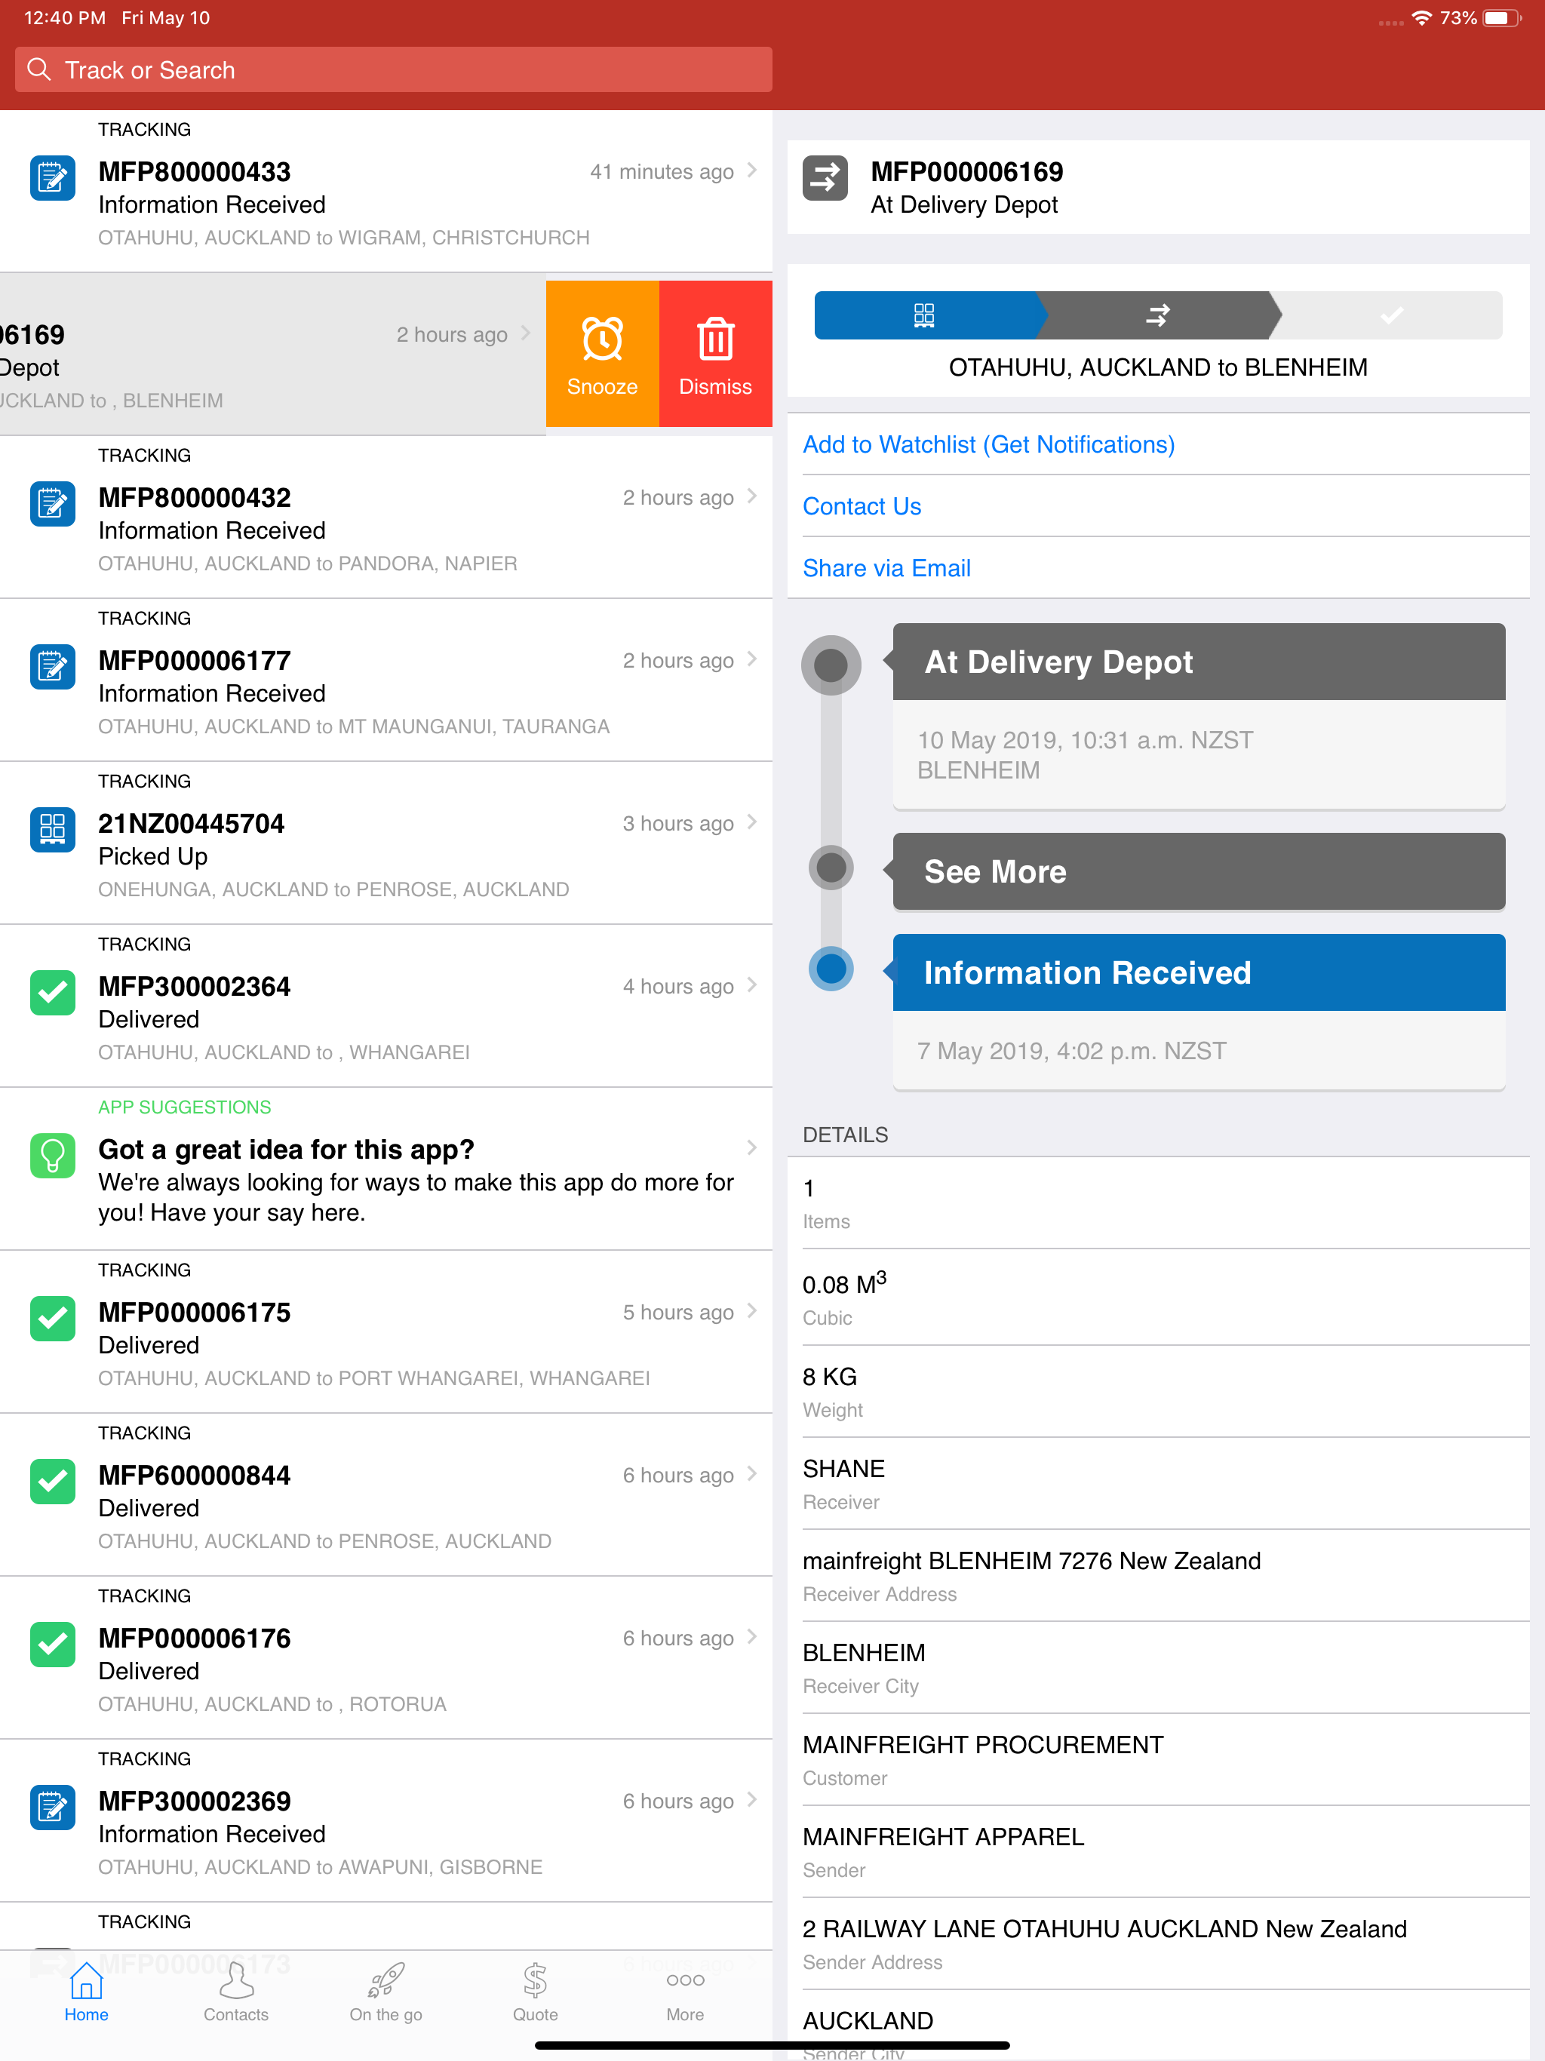Viewport: 1545px width, 2061px height.
Task: Select See More timeline marker dot
Action: (x=831, y=868)
